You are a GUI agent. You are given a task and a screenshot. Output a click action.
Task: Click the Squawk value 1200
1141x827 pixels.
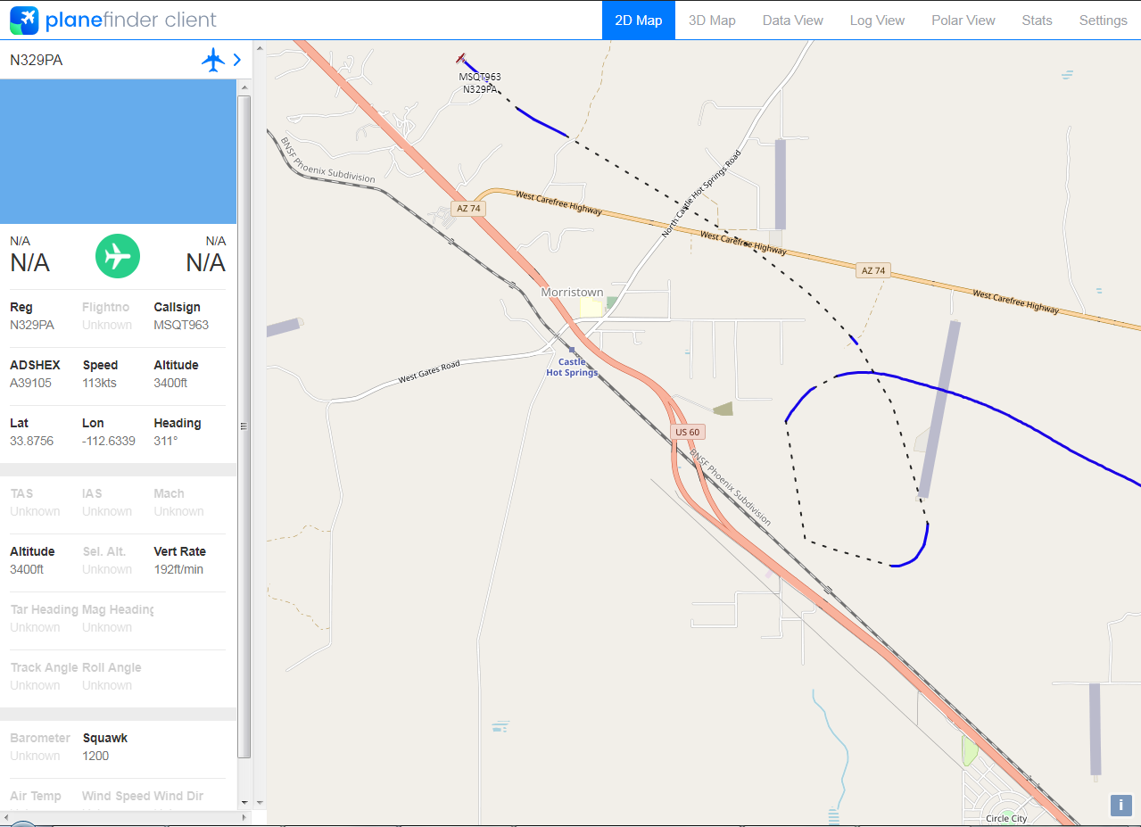coord(95,756)
